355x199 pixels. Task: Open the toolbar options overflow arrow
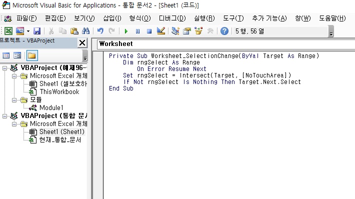(x=331, y=31)
